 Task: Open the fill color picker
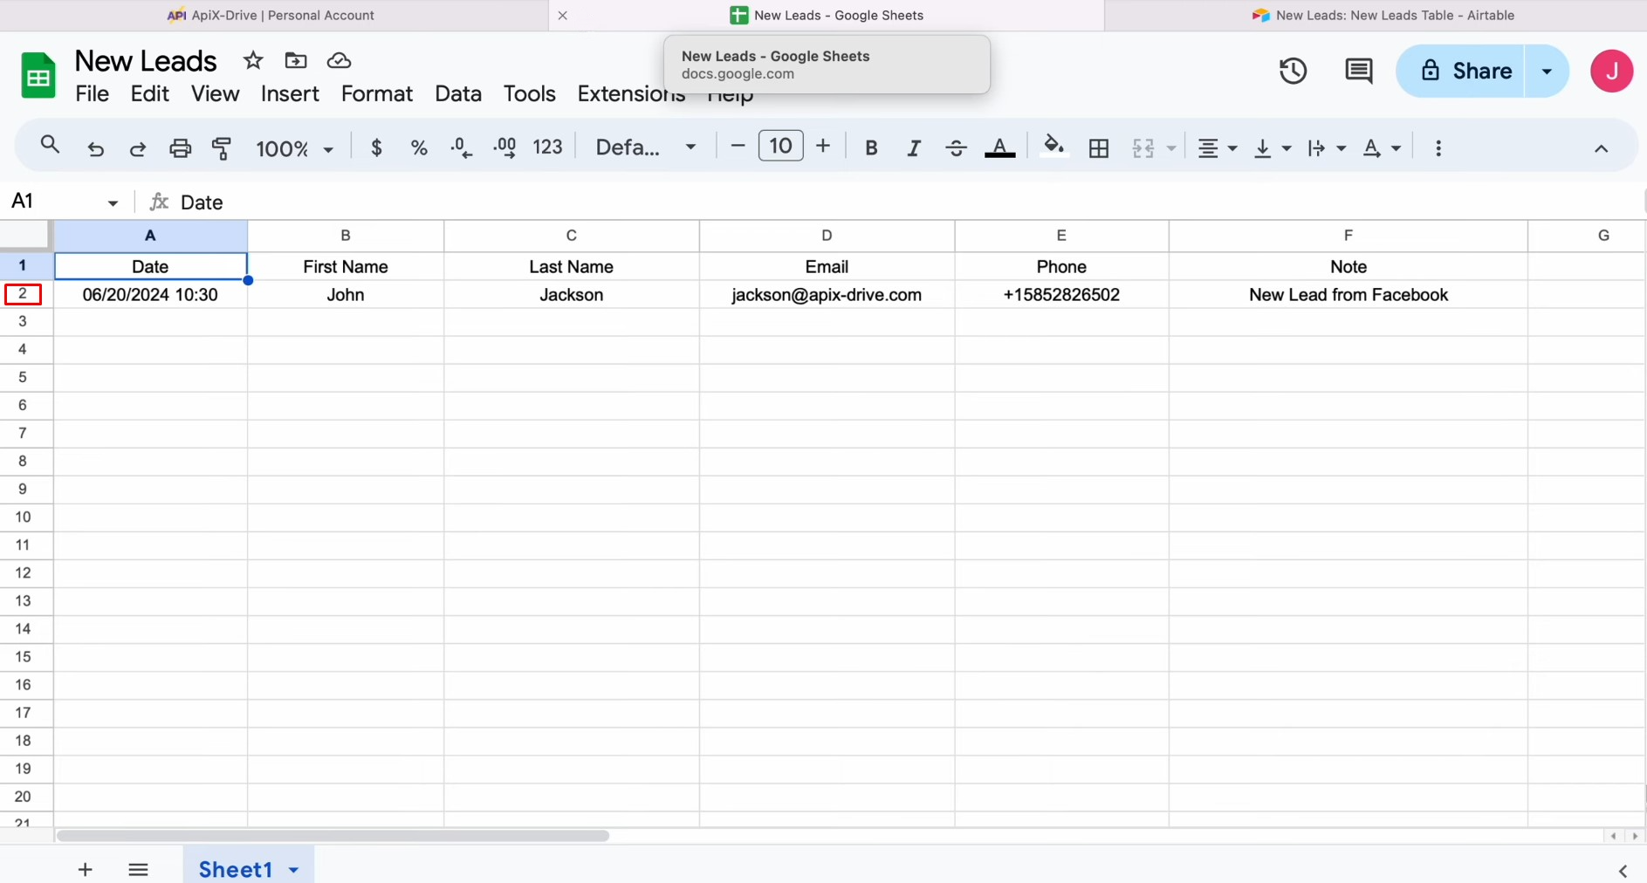1053,147
